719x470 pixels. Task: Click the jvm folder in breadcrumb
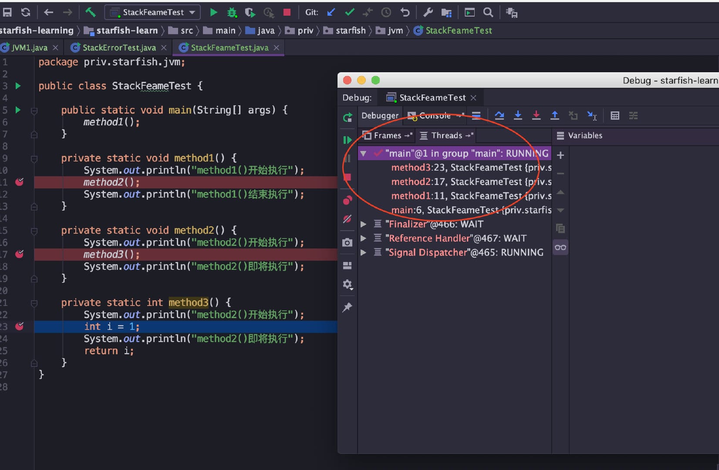395,30
